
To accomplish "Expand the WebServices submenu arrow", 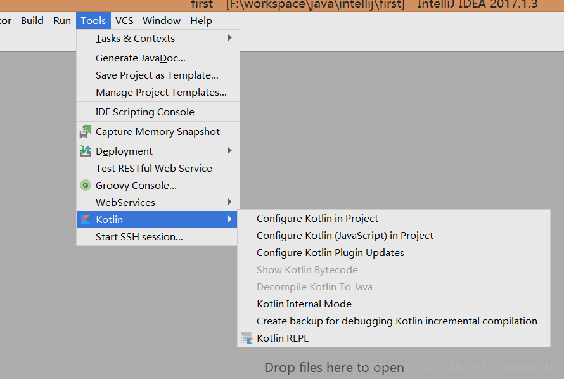I will 229,202.
